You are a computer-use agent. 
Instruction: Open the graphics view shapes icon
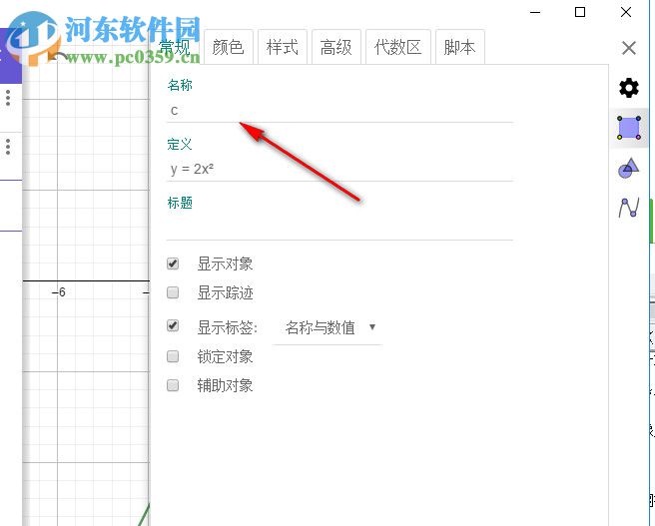[629, 168]
